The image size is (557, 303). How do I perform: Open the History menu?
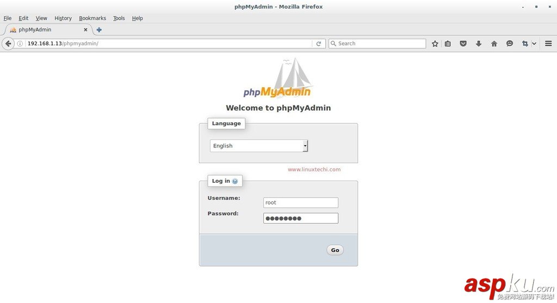tap(63, 18)
